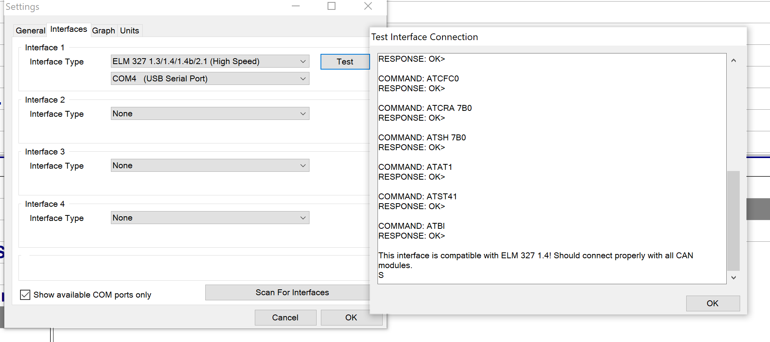The width and height of the screenshot is (770, 342).
Task: Confirm Settings dialog with OK
Action: (x=351, y=318)
